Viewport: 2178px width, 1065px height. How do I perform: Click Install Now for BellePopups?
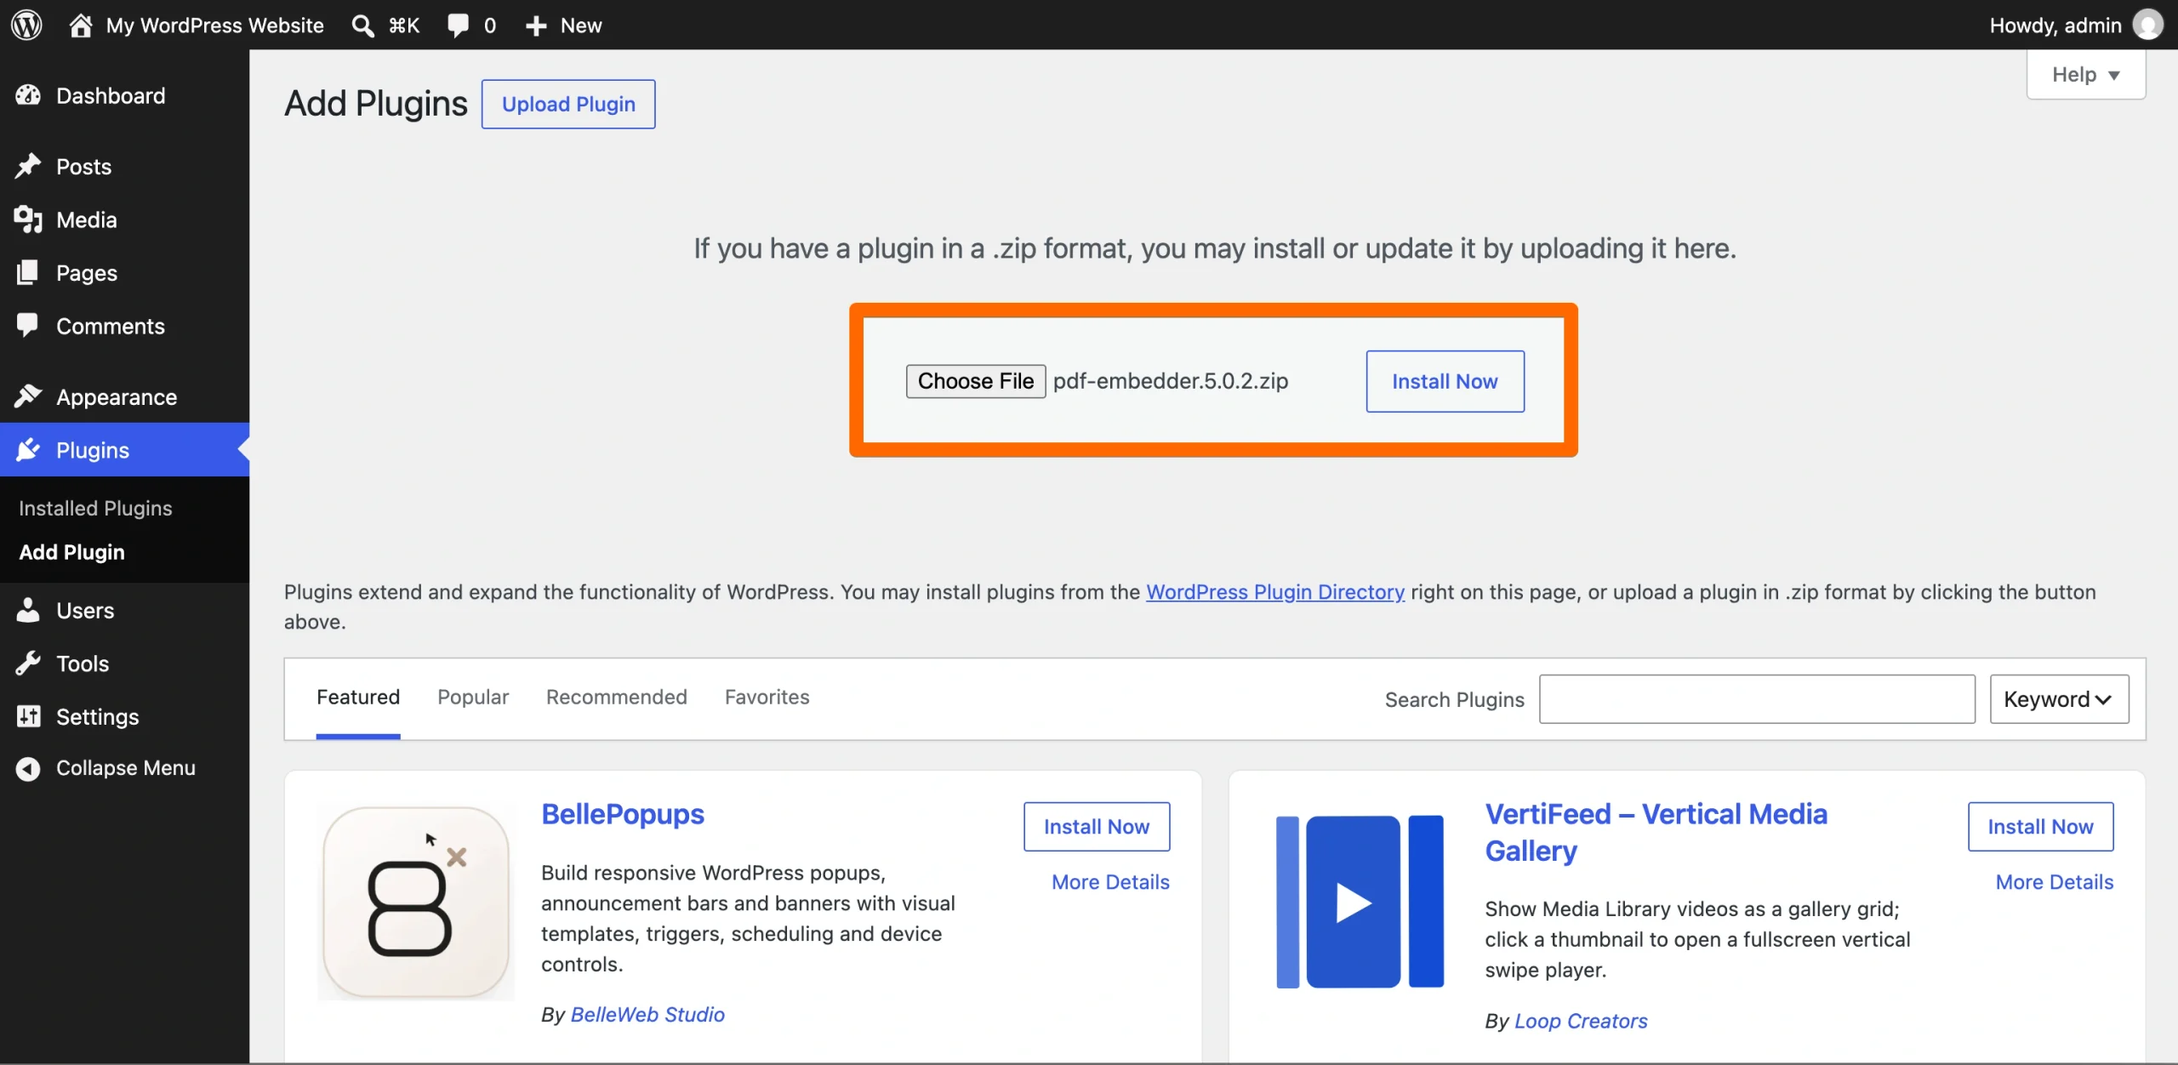coord(1096,826)
